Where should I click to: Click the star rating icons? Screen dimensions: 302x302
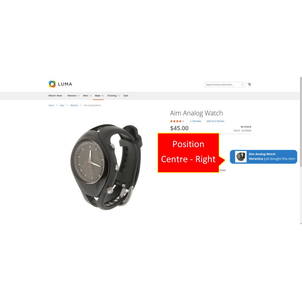(x=177, y=121)
